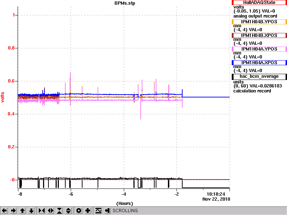
Task: Click the red volts y-axis label
Action: click(3, 97)
